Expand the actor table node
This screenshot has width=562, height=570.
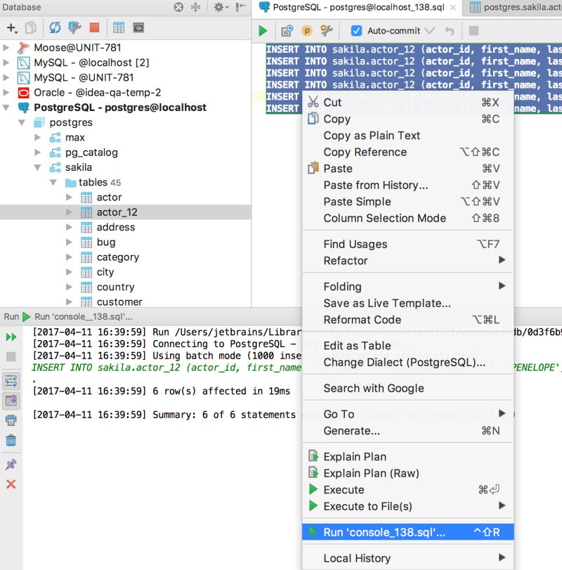pos(69,197)
